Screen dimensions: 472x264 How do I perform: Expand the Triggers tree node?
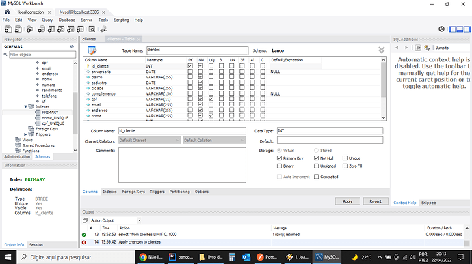pyautogui.click(x=25, y=134)
